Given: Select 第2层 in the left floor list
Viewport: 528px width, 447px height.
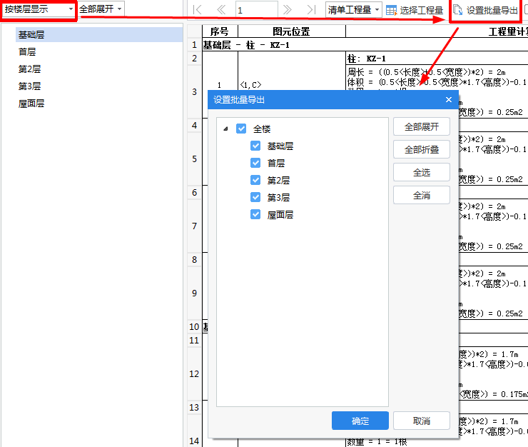Looking at the screenshot, I should pyautogui.click(x=29, y=69).
